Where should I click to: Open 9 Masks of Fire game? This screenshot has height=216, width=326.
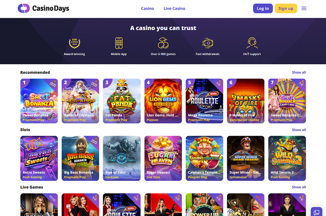coord(245,101)
